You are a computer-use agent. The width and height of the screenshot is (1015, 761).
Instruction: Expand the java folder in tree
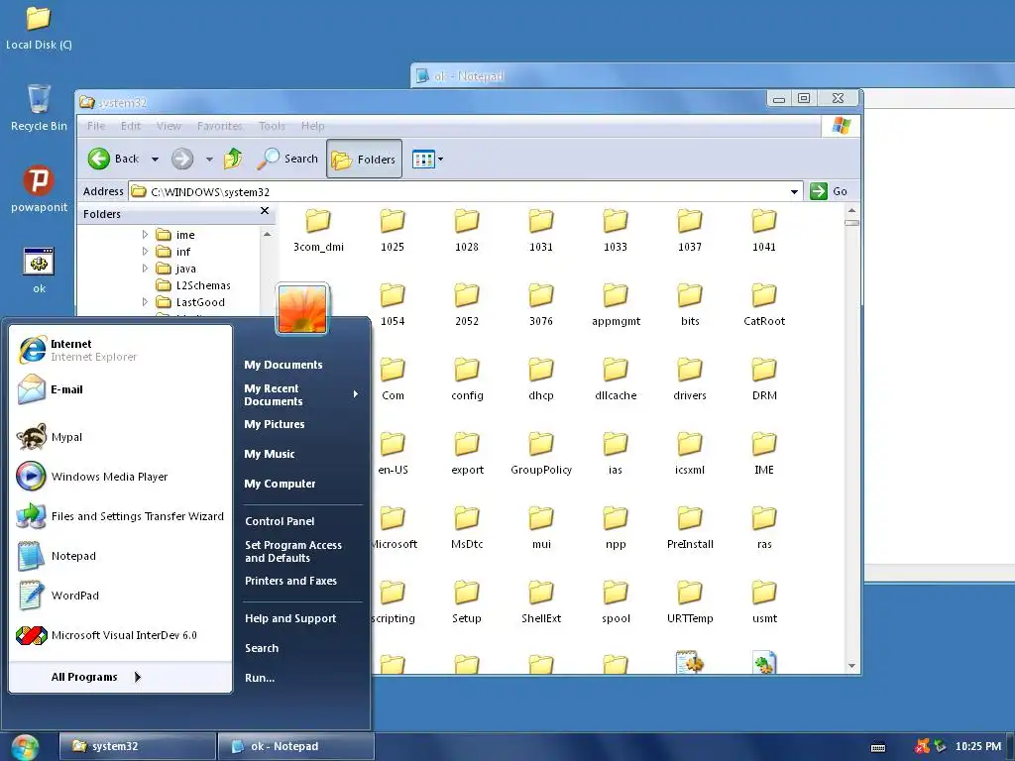[145, 268]
